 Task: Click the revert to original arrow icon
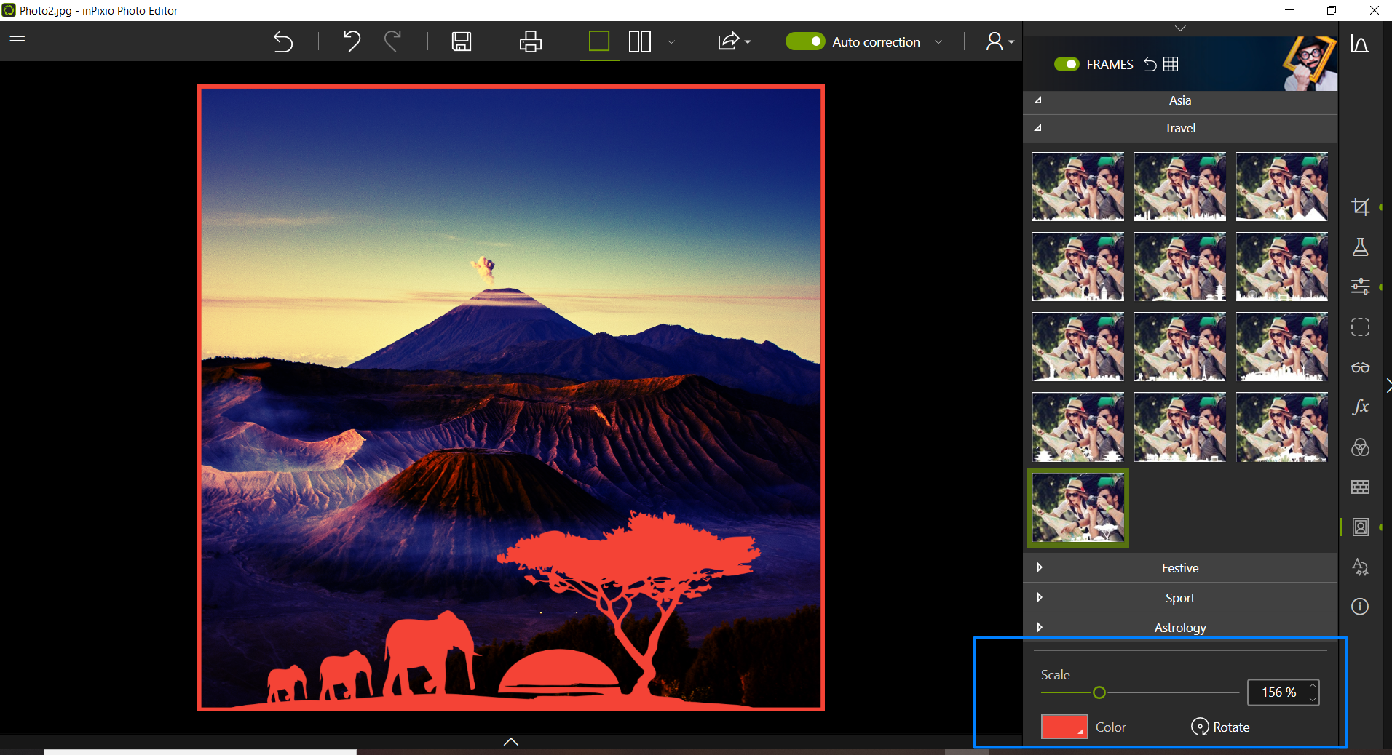(283, 41)
